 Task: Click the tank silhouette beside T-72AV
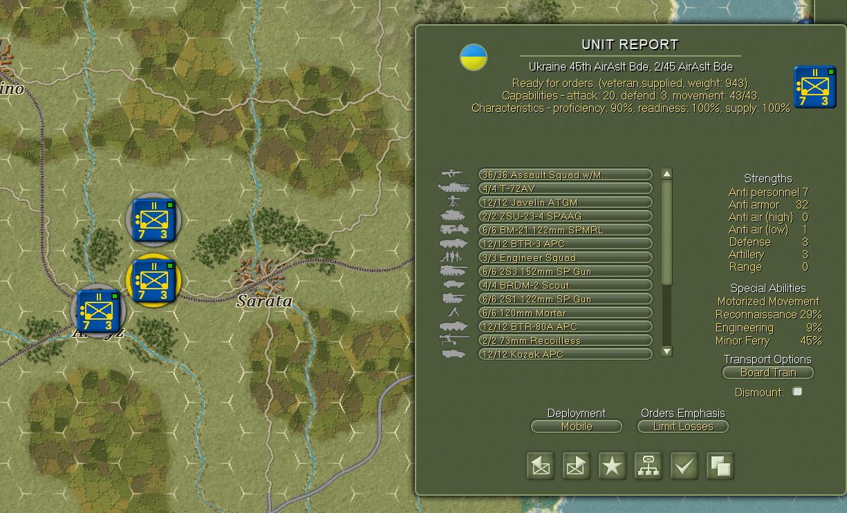(454, 186)
